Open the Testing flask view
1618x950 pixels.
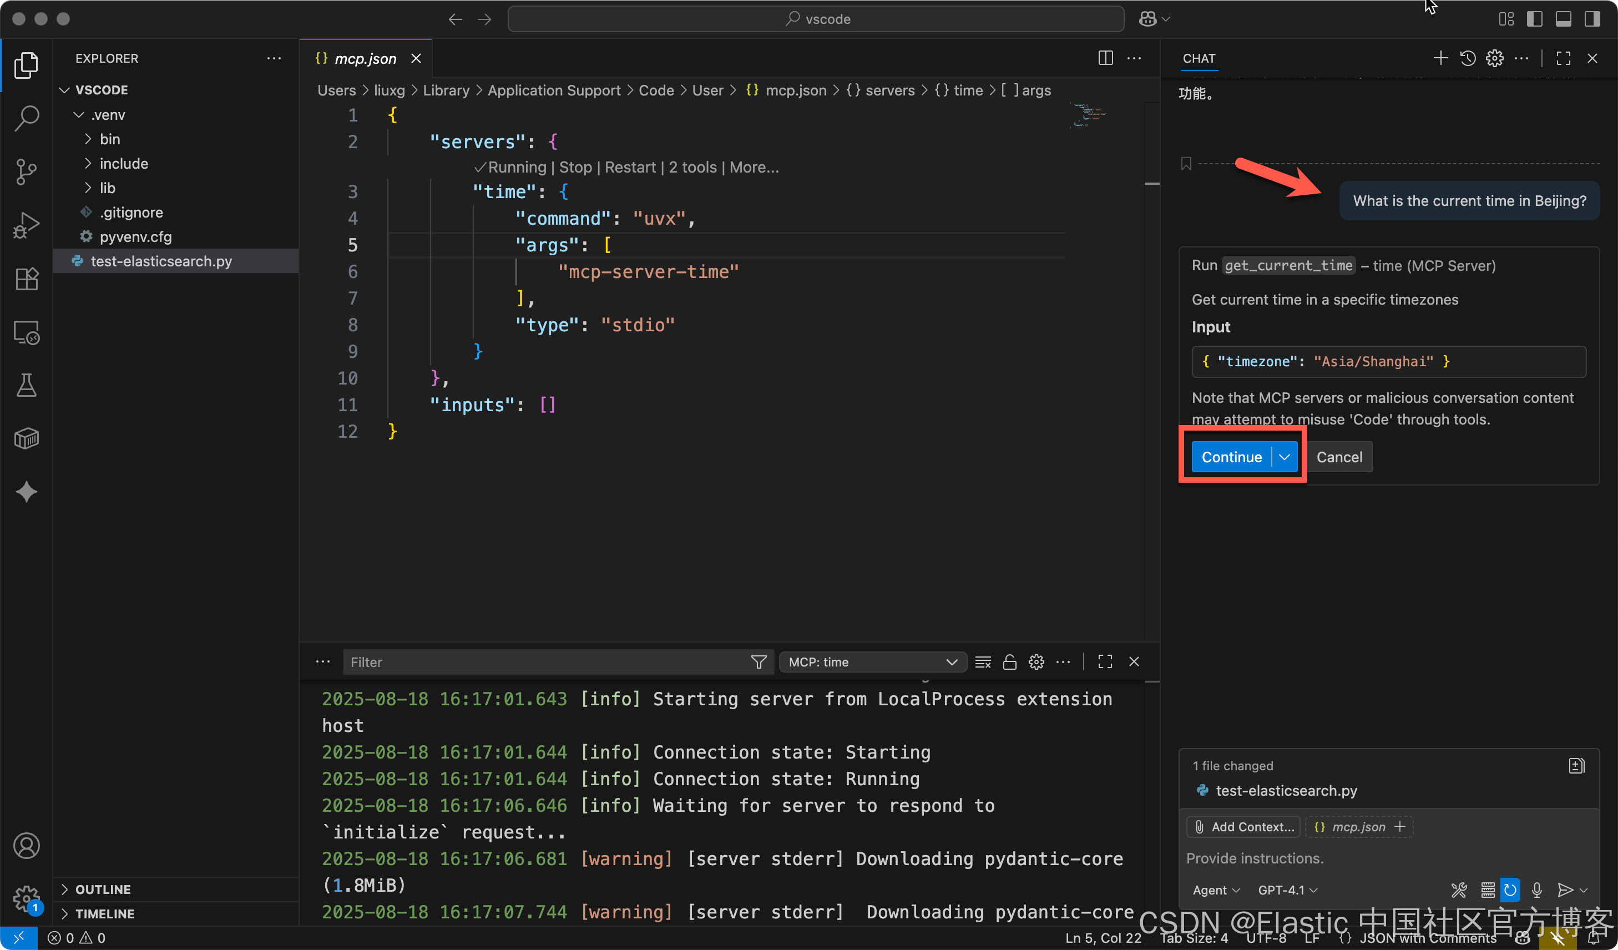(26, 385)
